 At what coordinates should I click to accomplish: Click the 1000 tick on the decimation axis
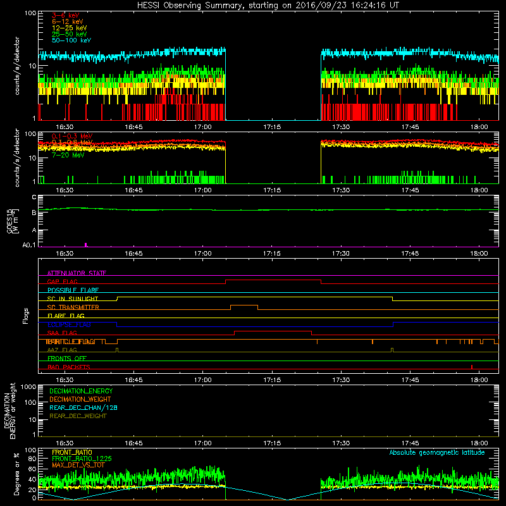(x=28, y=387)
